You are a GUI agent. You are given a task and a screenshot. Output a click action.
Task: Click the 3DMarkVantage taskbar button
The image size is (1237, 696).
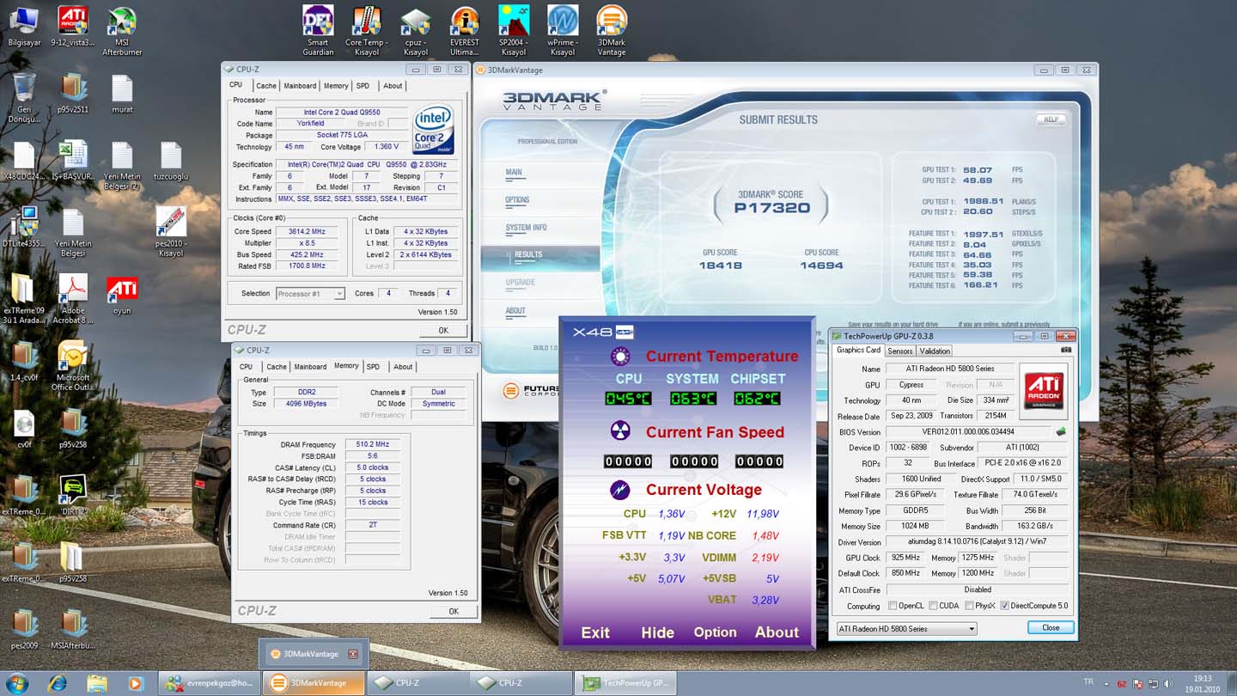(314, 683)
